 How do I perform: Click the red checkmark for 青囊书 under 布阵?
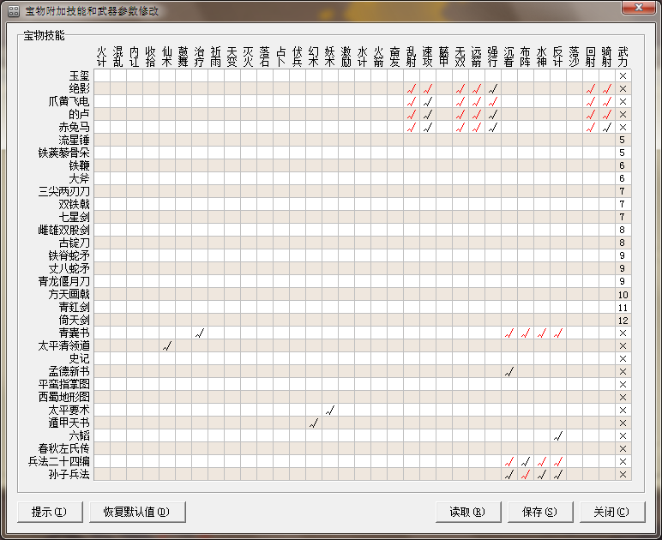[x=526, y=333]
